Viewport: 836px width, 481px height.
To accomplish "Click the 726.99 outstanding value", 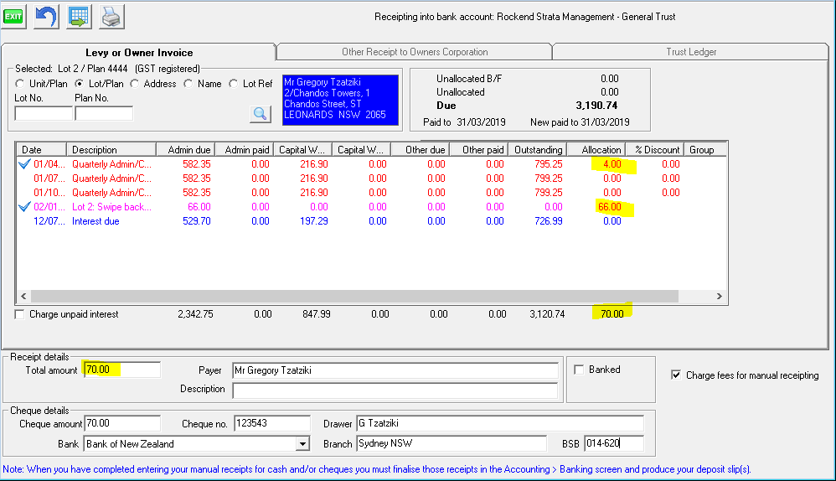I will [548, 220].
